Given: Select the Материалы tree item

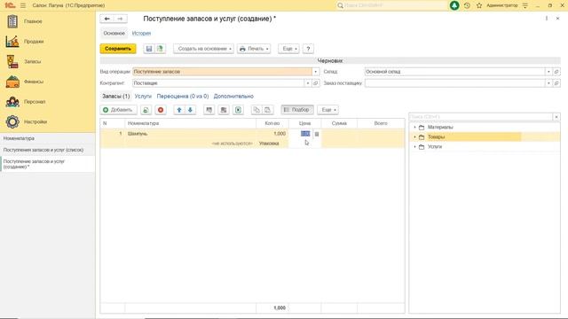Looking at the screenshot, I should coord(440,128).
